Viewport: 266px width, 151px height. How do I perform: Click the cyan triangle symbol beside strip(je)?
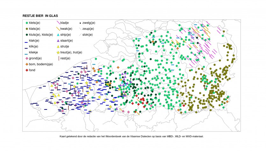click(x=58, y=35)
